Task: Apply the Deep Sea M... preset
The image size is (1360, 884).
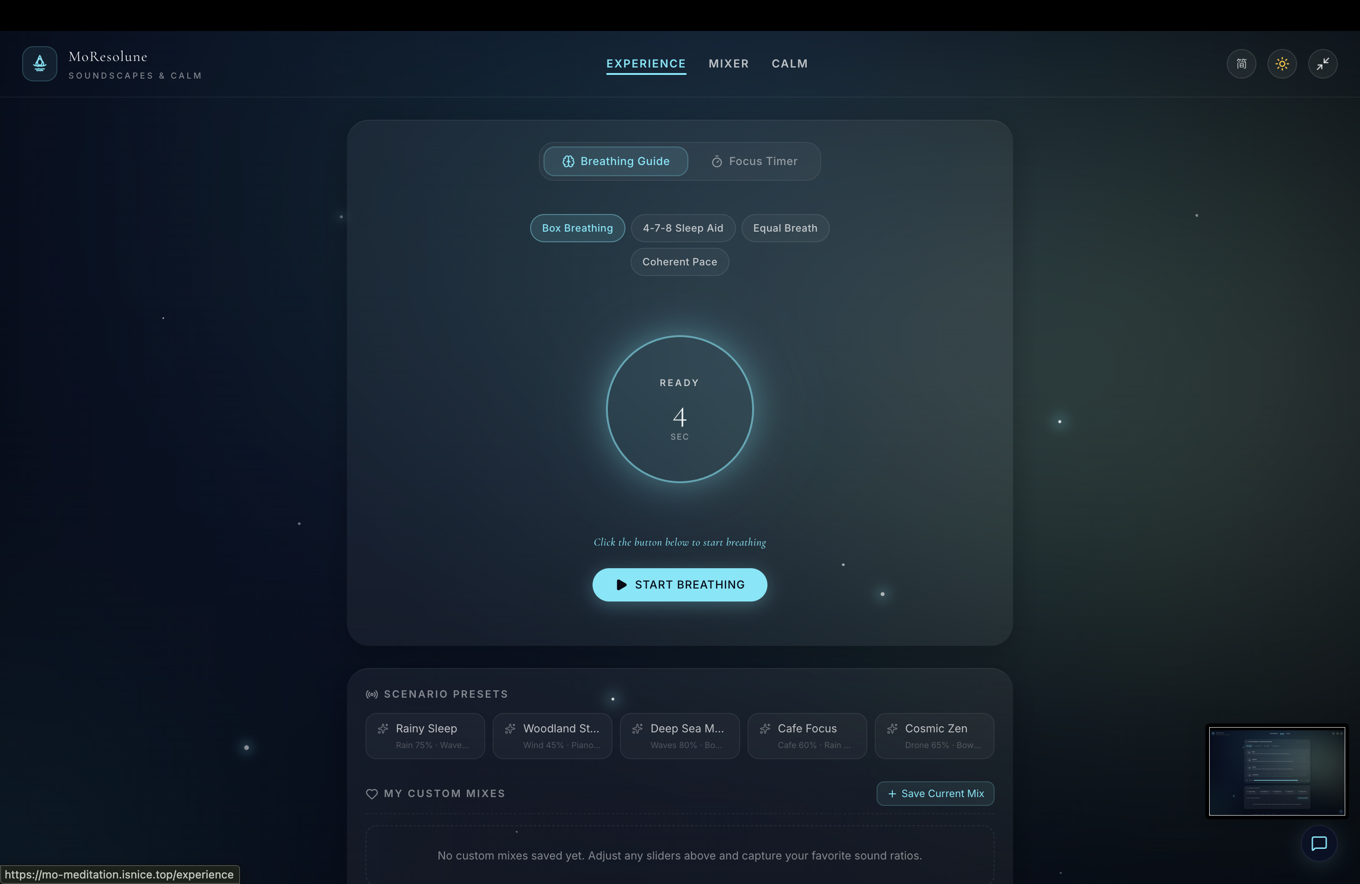Action: click(x=680, y=736)
